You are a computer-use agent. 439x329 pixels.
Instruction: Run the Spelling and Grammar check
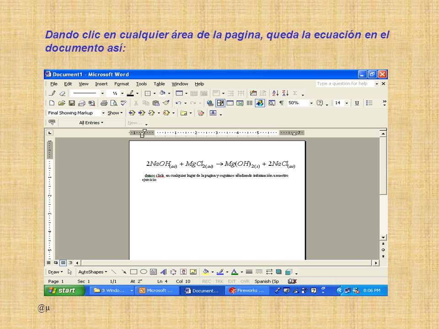(123, 103)
